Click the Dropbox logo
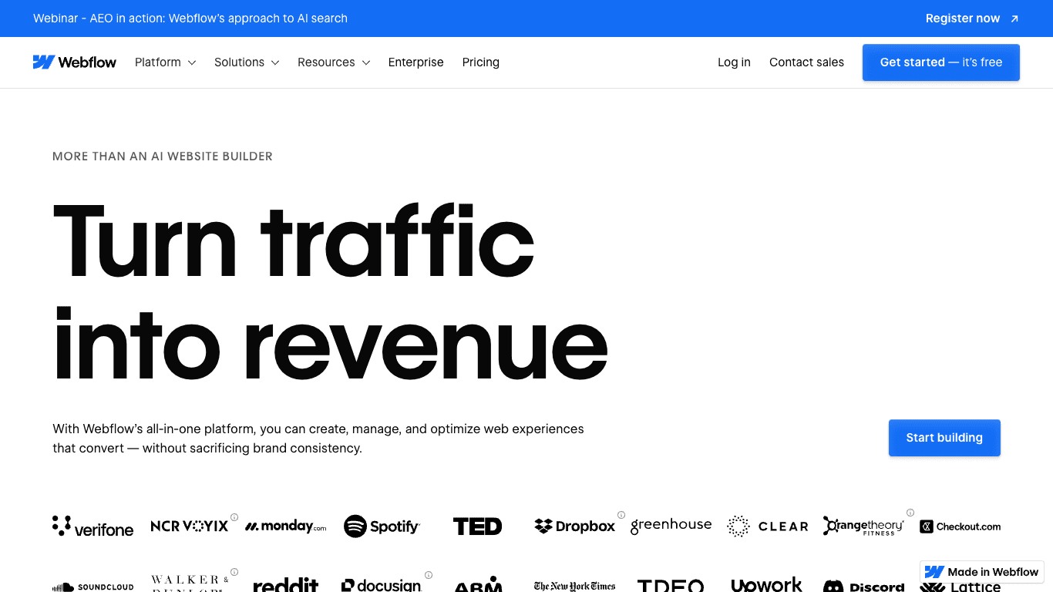 click(x=574, y=525)
